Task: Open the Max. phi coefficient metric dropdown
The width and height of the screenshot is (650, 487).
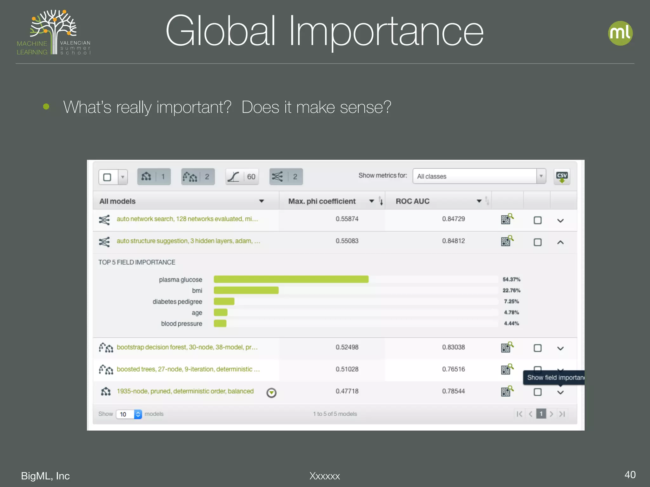Action: pos(371,201)
